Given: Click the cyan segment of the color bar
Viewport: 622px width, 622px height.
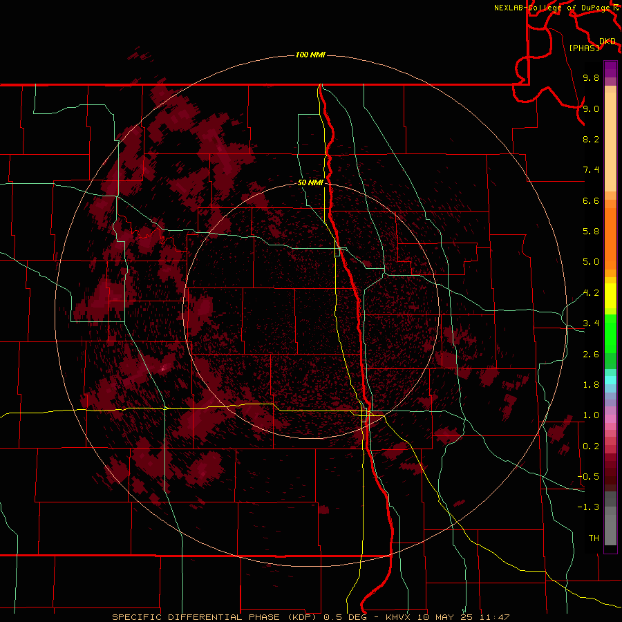Looking at the screenshot, I should pyautogui.click(x=610, y=380).
